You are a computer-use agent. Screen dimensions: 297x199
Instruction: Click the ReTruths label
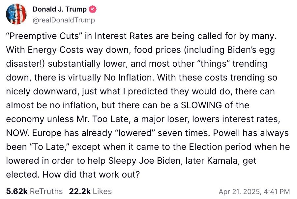click(46, 191)
